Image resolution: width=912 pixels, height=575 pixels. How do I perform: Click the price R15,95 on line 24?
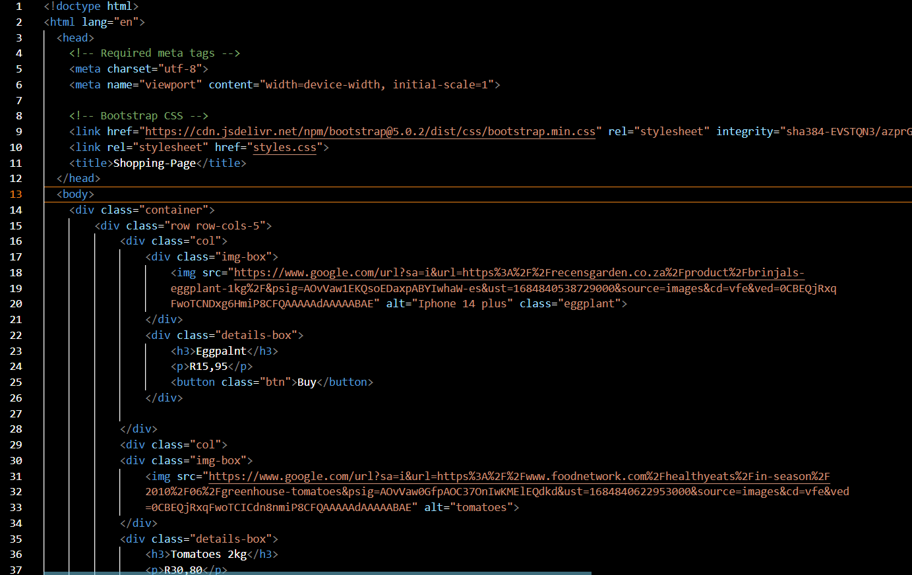(206, 366)
